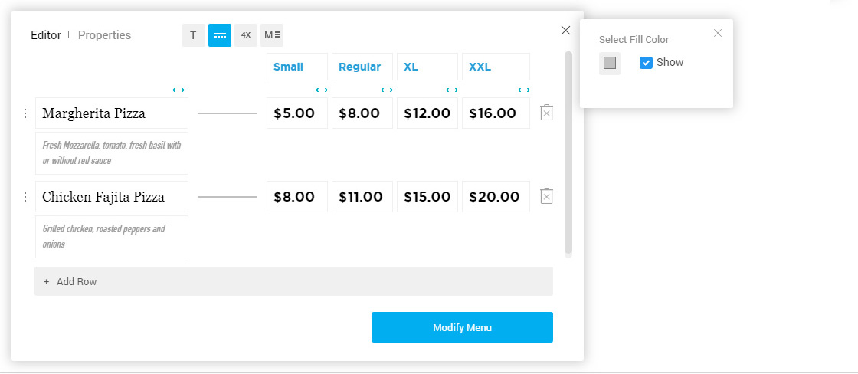The image size is (858, 374).
Task: Switch to the Editor tab
Action: pyautogui.click(x=46, y=35)
